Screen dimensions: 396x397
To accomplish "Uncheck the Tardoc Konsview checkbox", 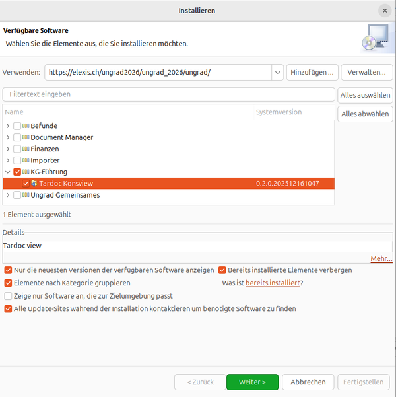I will click(x=25, y=184).
